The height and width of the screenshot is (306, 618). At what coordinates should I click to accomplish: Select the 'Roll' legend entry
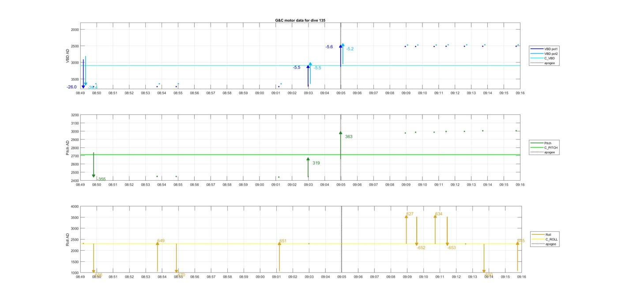point(548,234)
